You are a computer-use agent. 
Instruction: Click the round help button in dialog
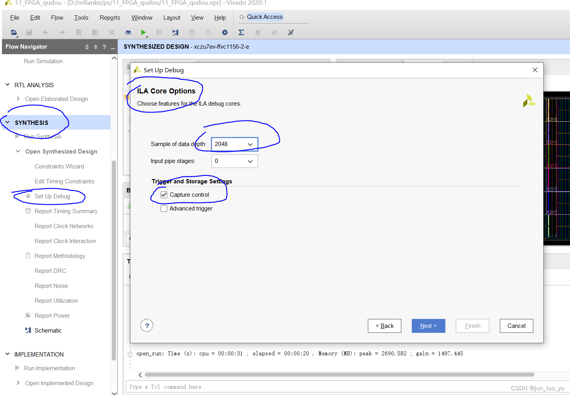(147, 326)
